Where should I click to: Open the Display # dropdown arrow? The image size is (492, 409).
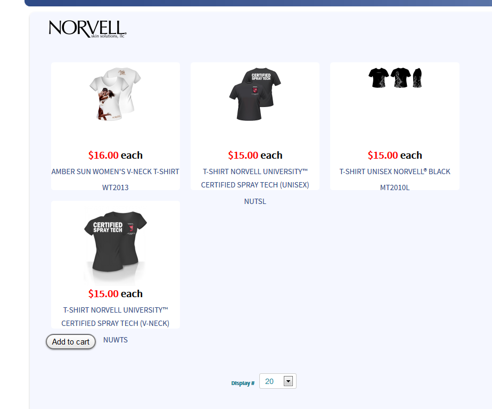(x=288, y=381)
